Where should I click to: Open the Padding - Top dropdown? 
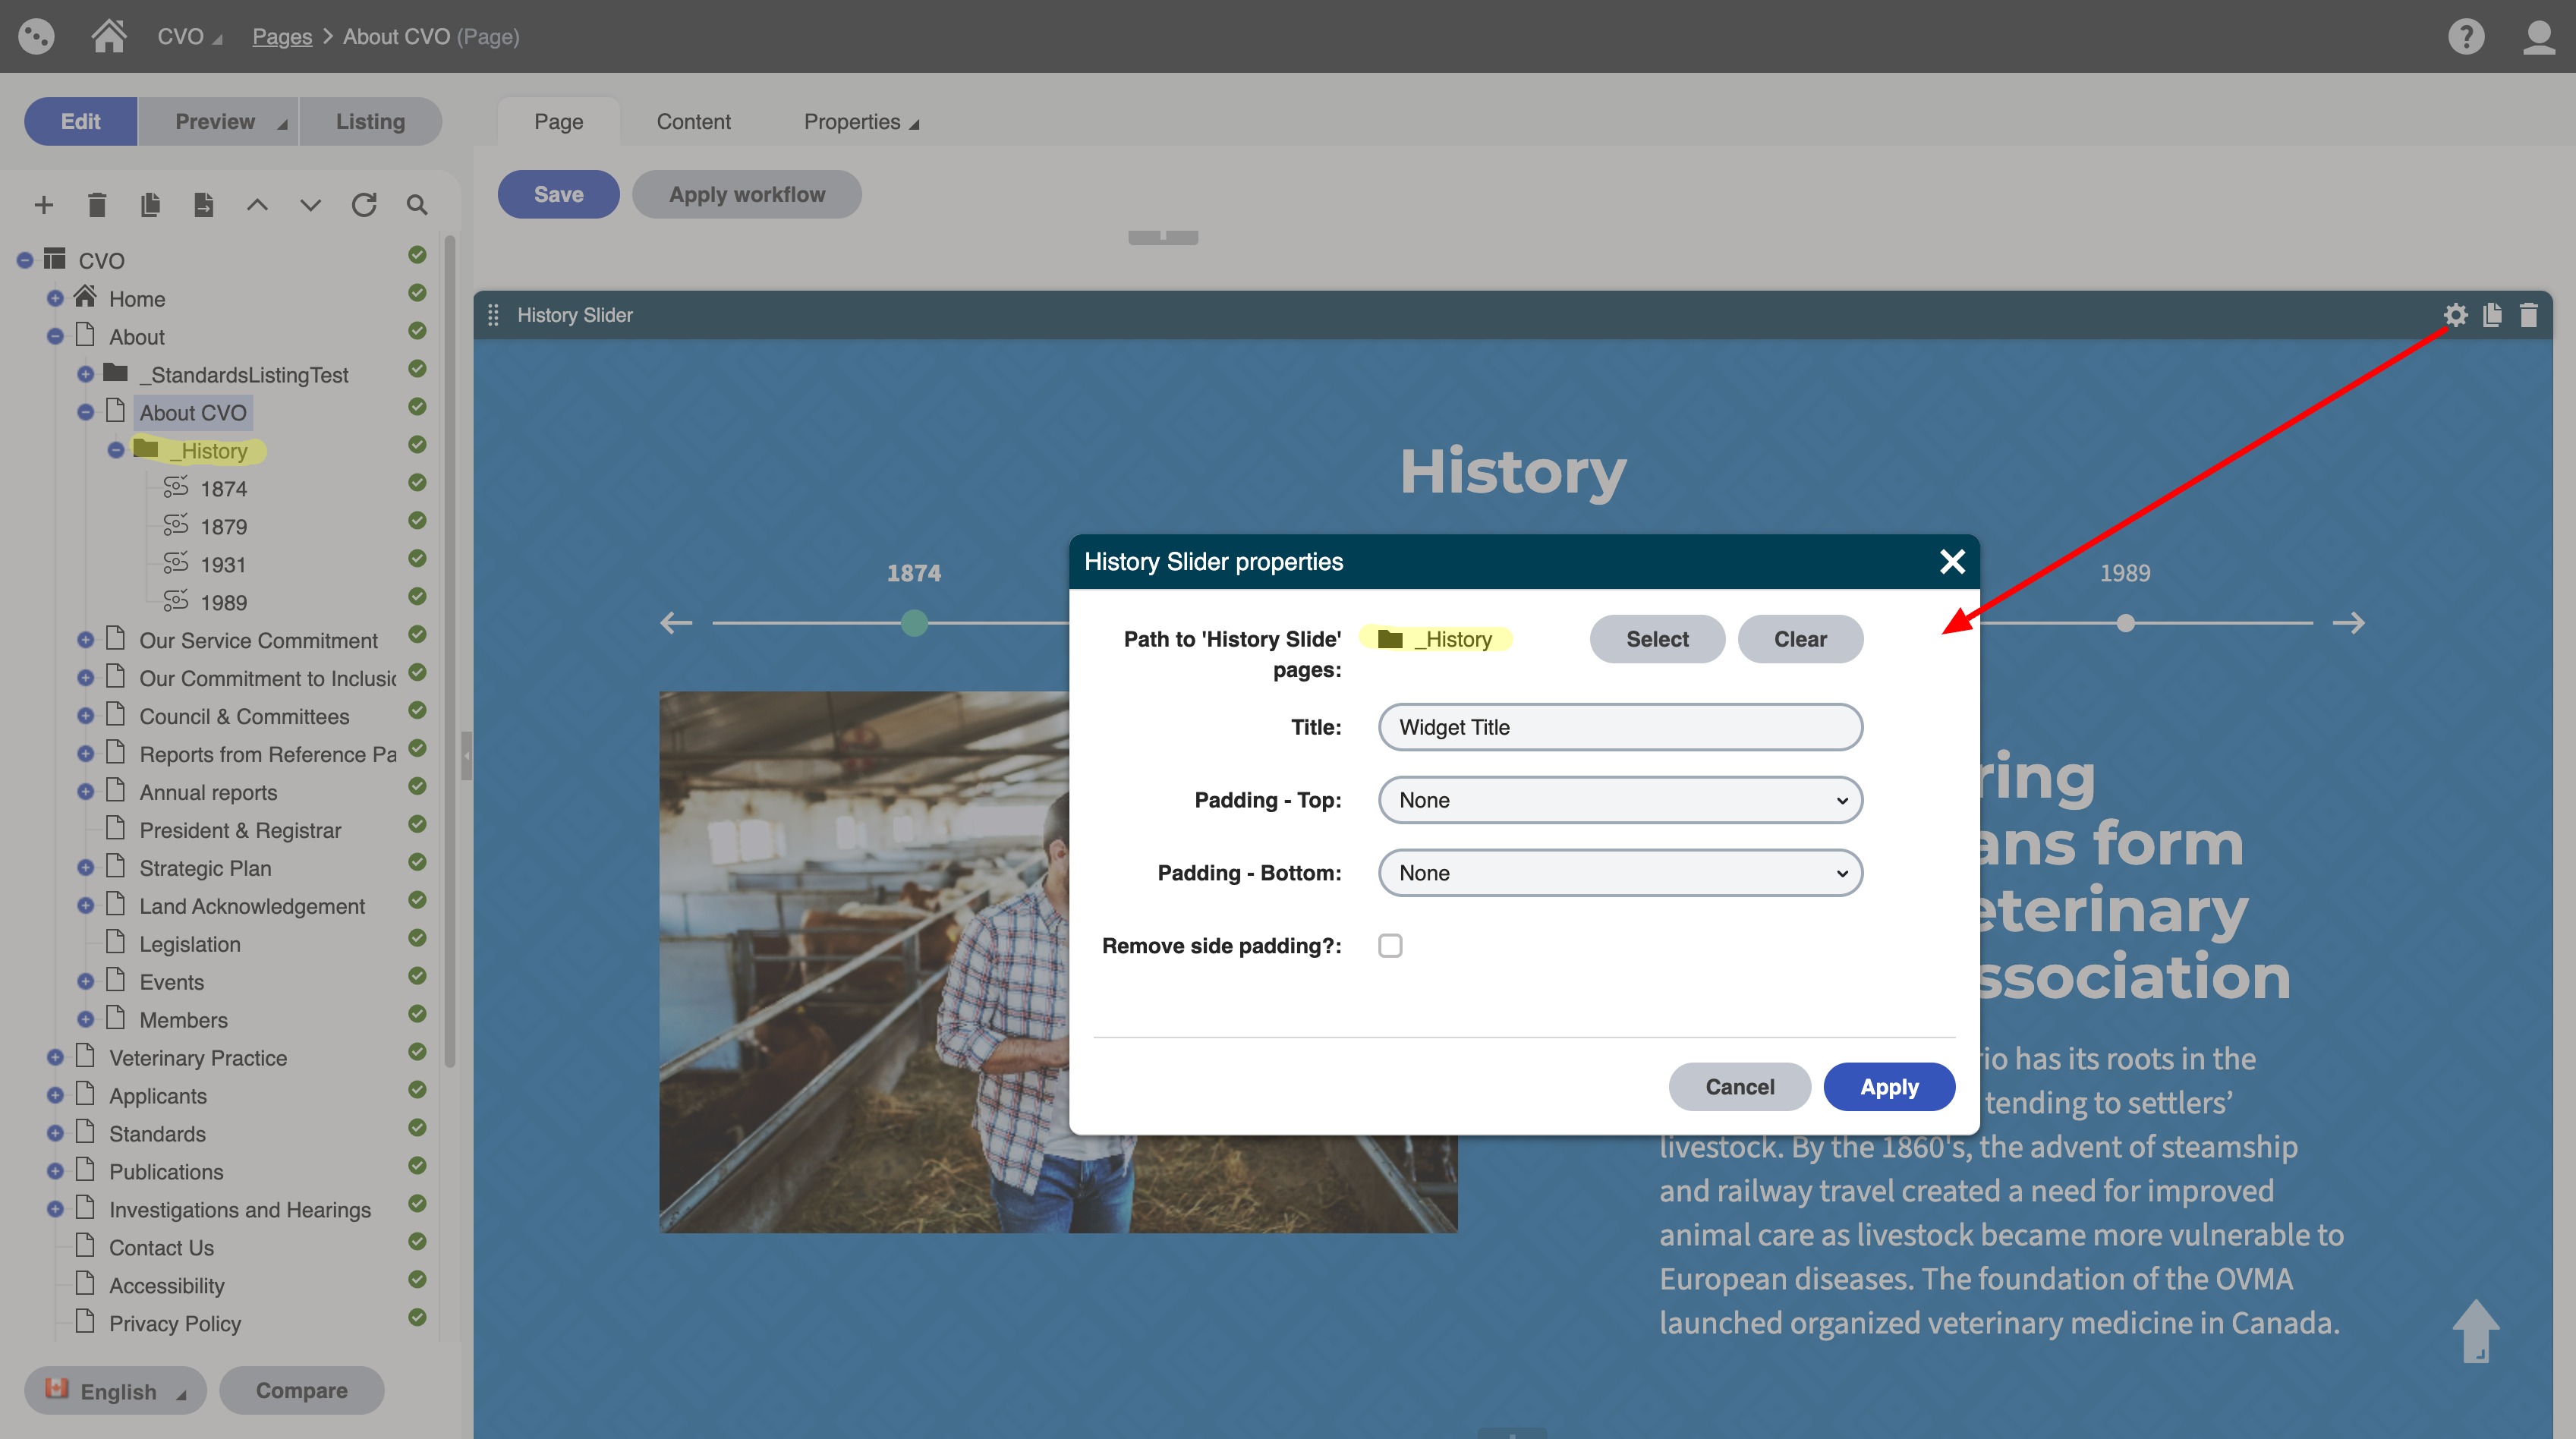point(1619,800)
